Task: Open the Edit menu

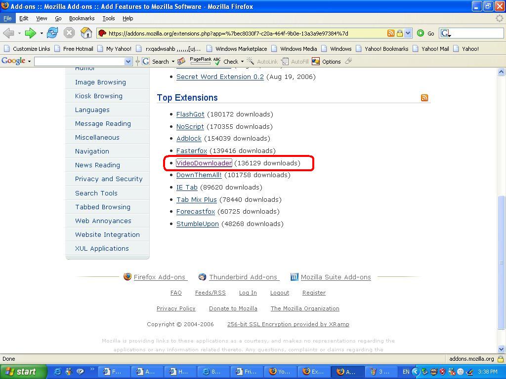Action: click(24, 18)
